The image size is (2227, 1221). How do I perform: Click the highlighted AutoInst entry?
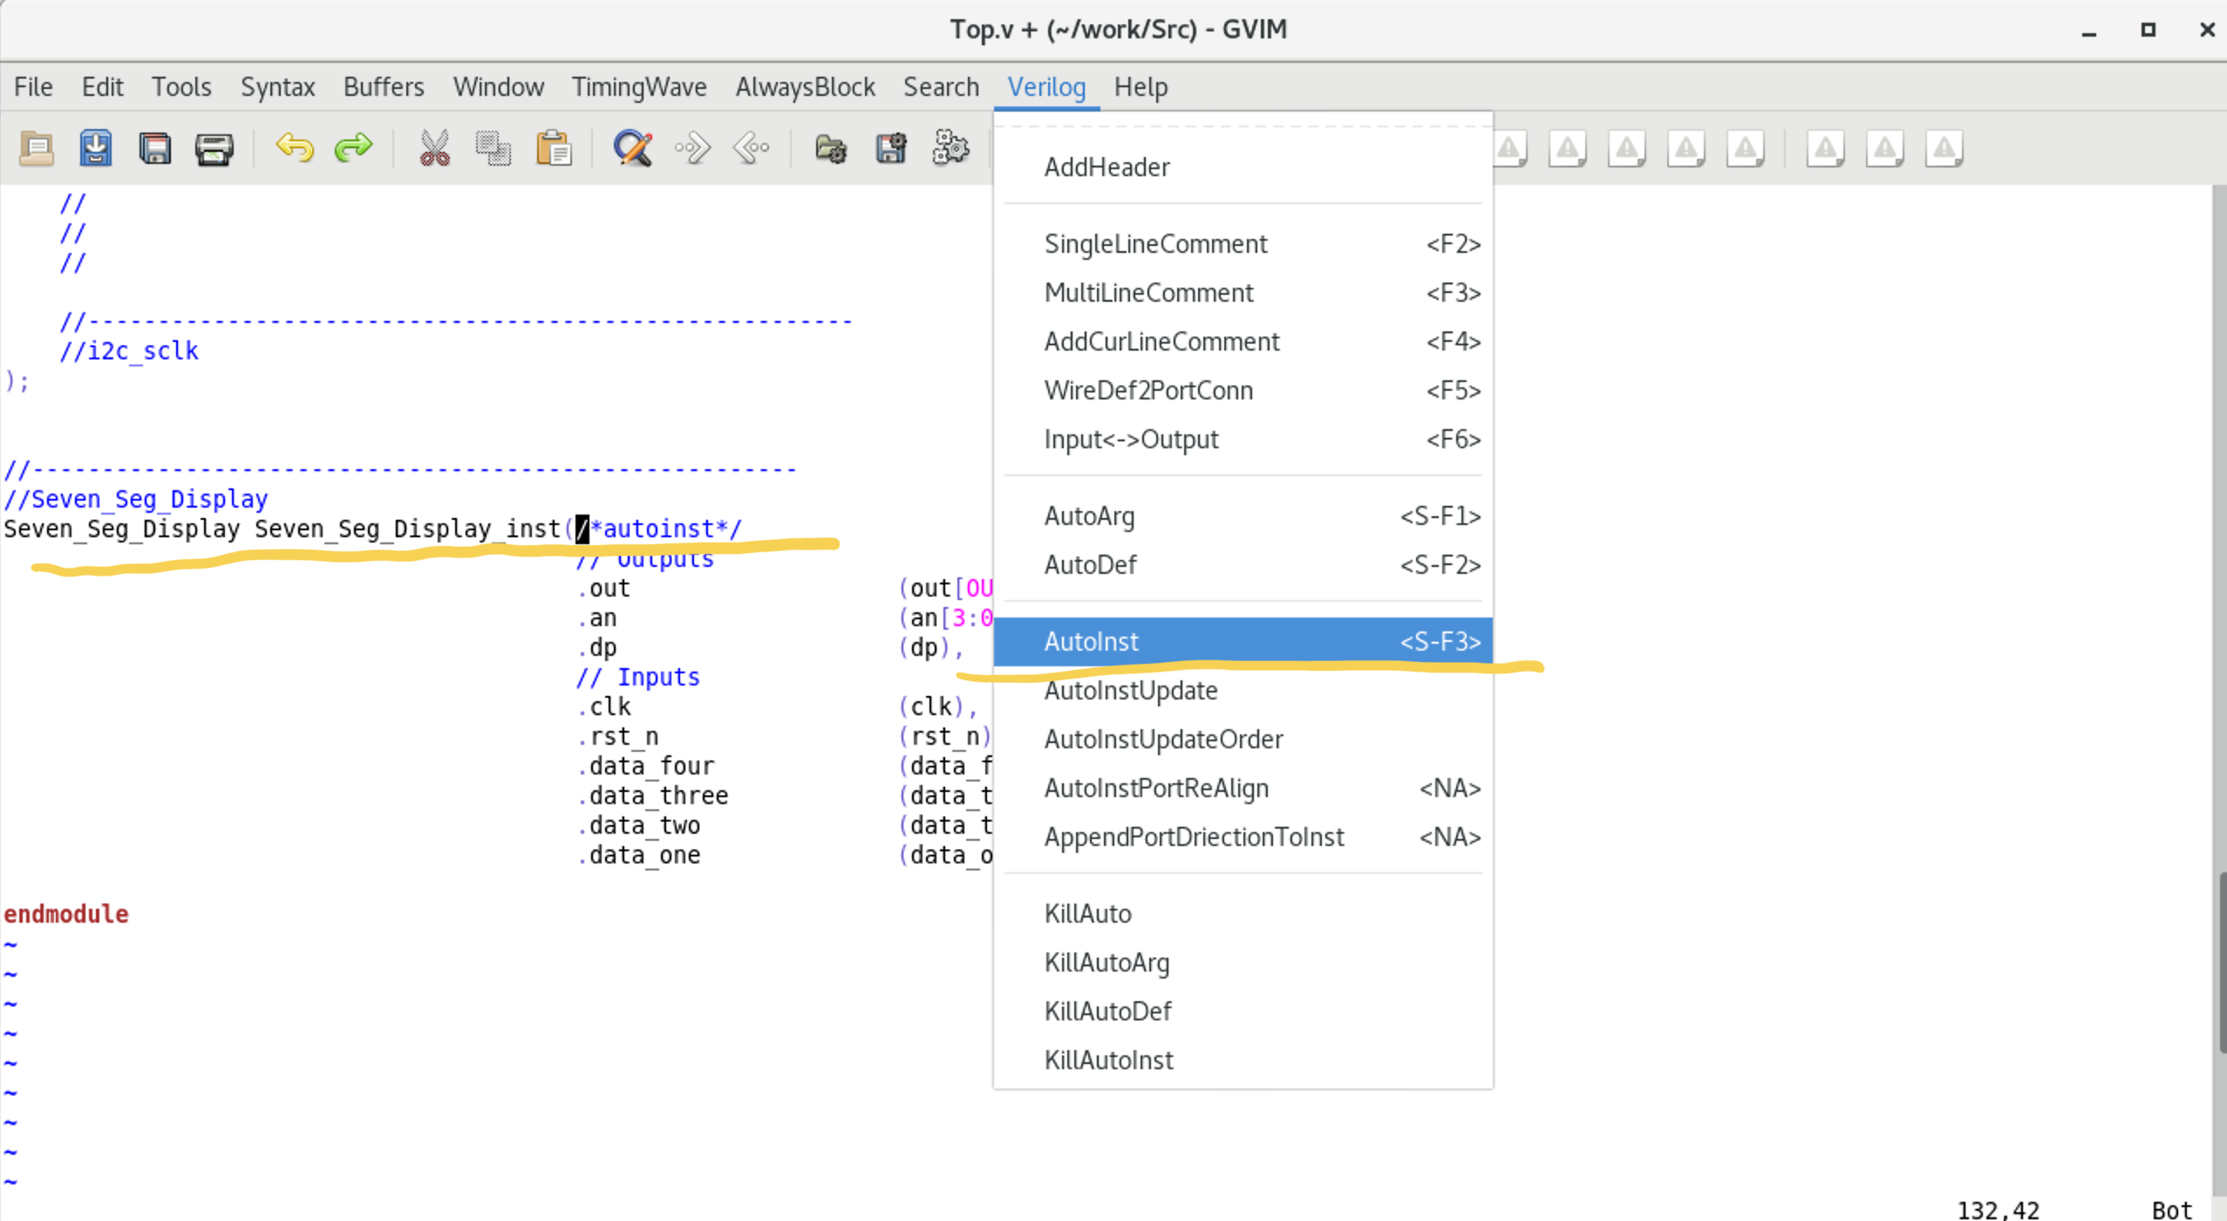click(x=1243, y=642)
